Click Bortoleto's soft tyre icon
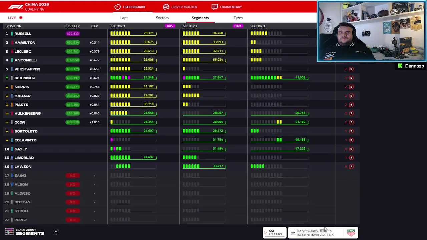Viewport: 427px width, 240px height. (x=351, y=131)
